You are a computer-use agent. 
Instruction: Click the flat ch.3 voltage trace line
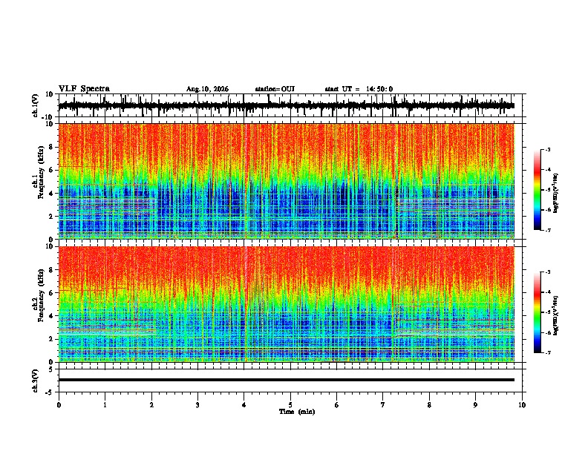tap(286, 380)
